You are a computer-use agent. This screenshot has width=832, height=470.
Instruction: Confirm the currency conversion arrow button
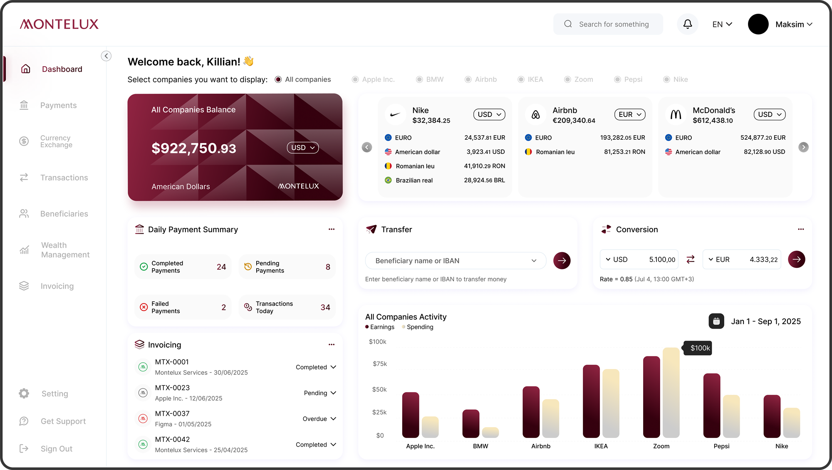pyautogui.click(x=797, y=259)
